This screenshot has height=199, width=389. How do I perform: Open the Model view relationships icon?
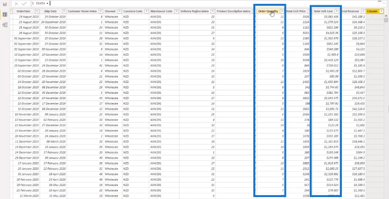(5, 25)
